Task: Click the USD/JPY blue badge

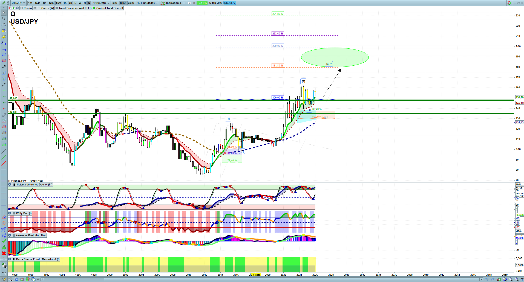Action: click(230, 3)
